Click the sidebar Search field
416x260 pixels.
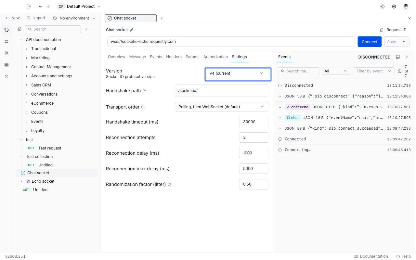tap(53, 29)
